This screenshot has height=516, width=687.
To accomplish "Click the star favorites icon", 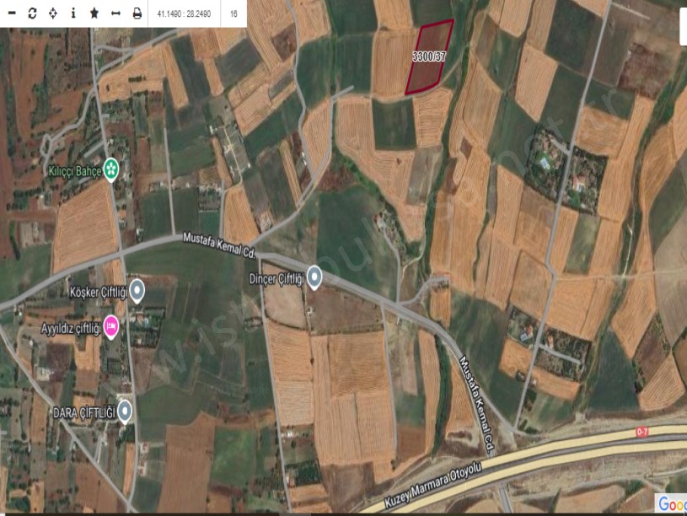I will tap(94, 13).
